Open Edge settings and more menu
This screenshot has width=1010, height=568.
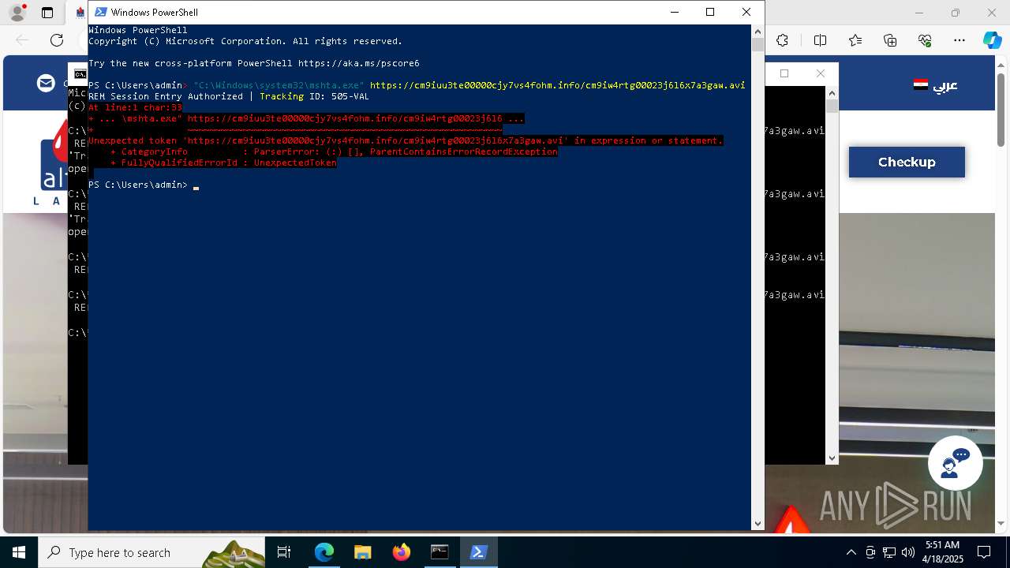pos(959,40)
